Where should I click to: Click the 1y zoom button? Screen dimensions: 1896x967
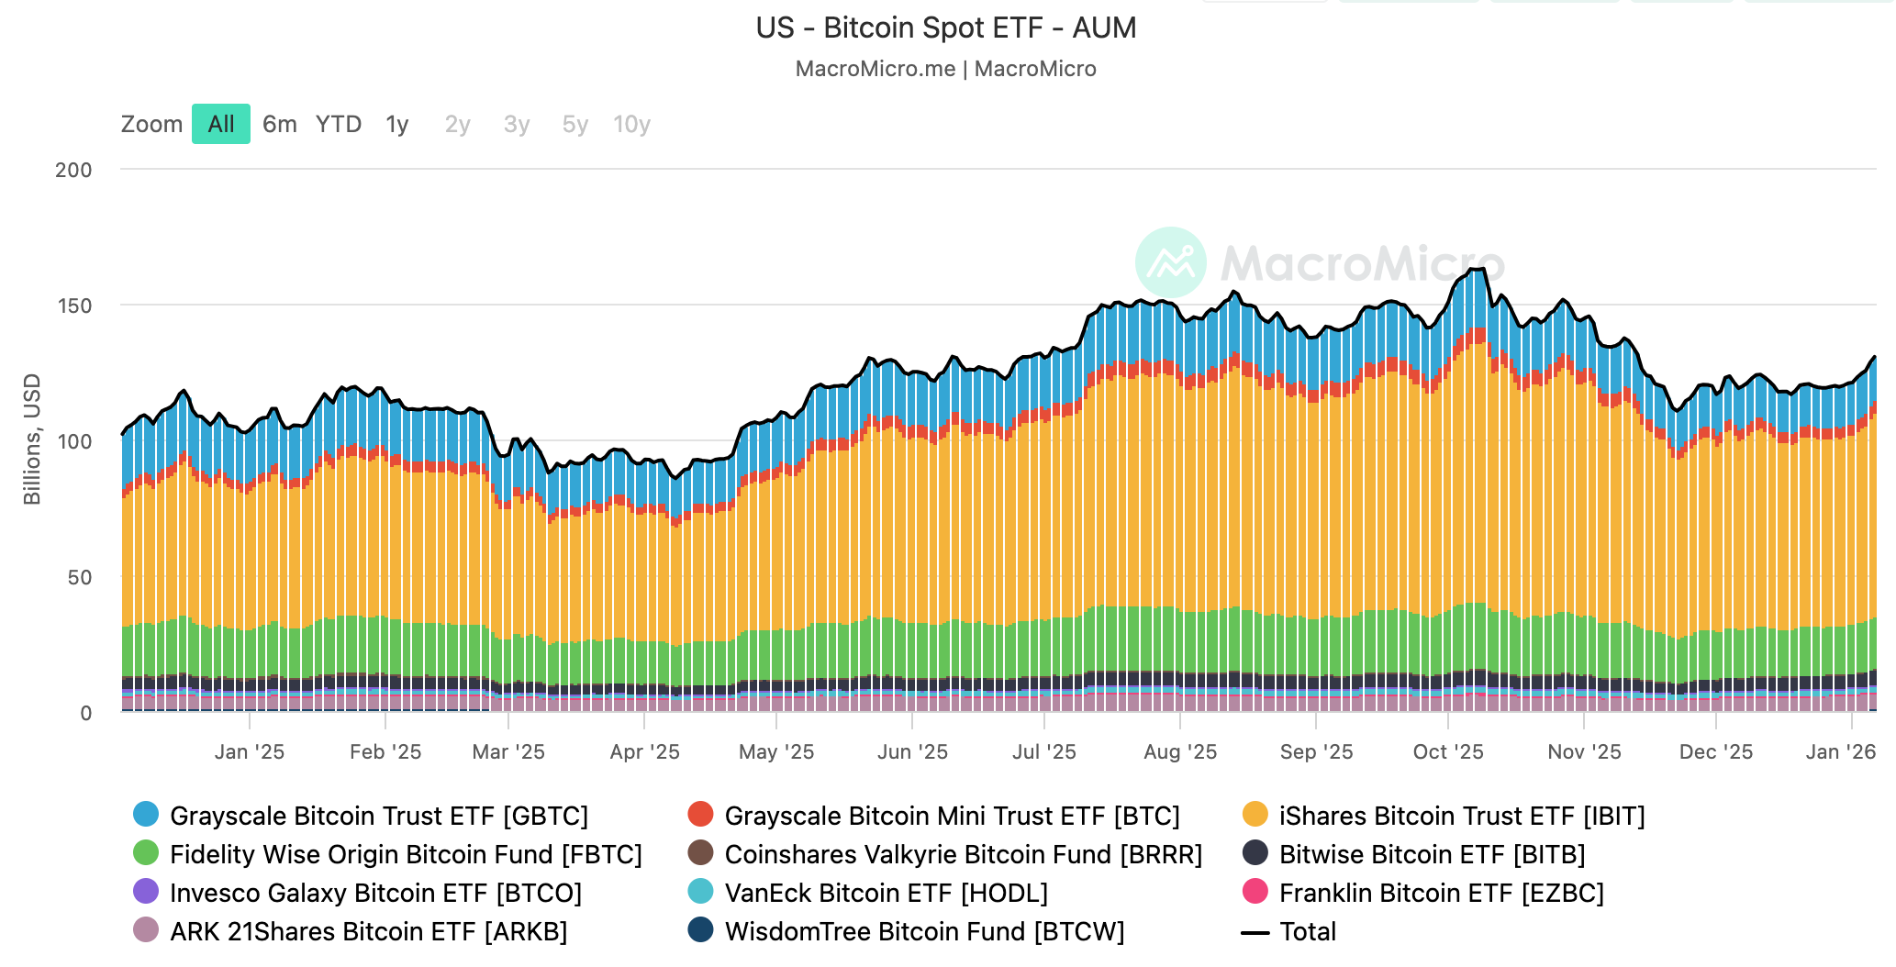point(397,123)
